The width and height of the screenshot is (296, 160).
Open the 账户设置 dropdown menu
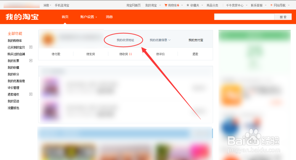[89, 17]
